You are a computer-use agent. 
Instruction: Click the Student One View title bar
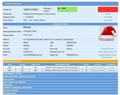[60, 4]
